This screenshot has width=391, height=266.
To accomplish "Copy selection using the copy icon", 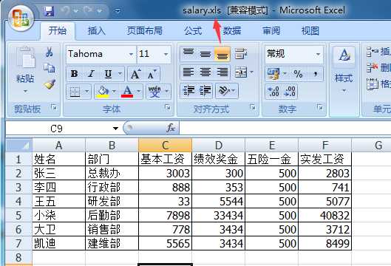I will click(49, 68).
